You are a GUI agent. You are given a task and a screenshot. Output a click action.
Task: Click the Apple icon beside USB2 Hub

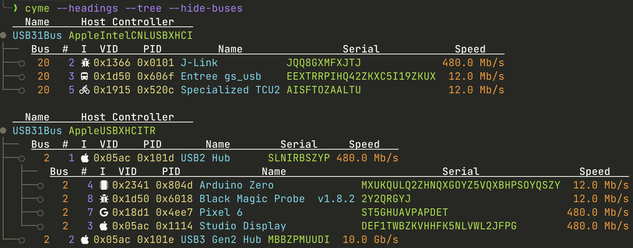coord(85,158)
